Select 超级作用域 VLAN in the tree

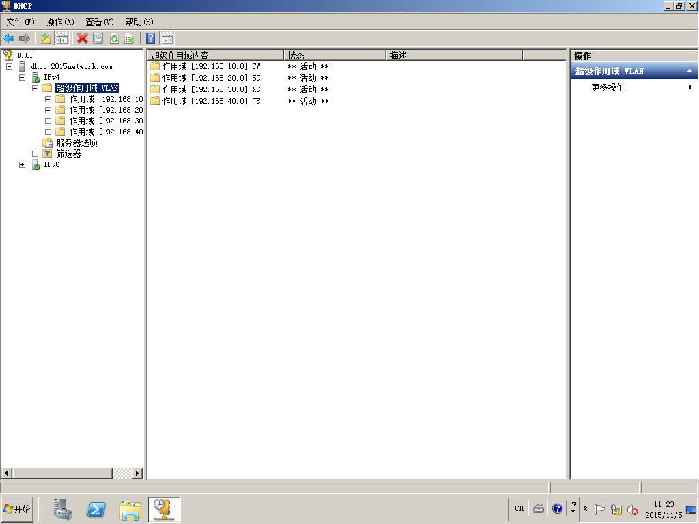point(87,88)
